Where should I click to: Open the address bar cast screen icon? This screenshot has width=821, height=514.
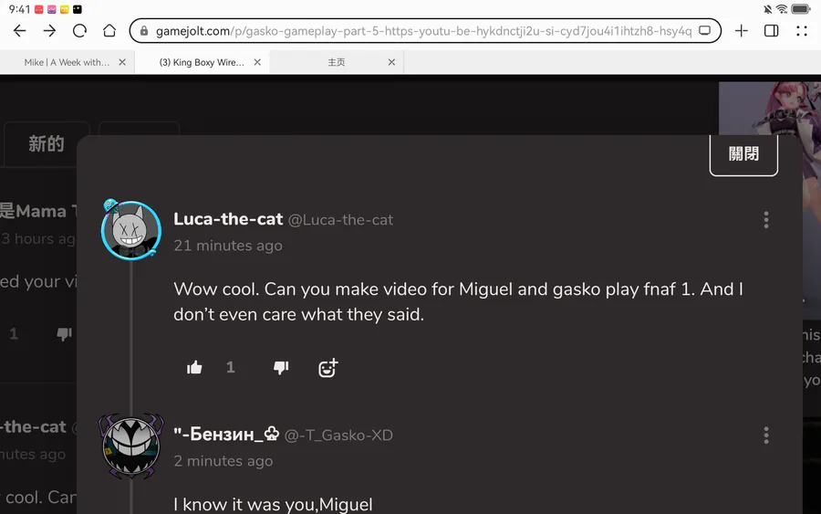click(x=704, y=31)
